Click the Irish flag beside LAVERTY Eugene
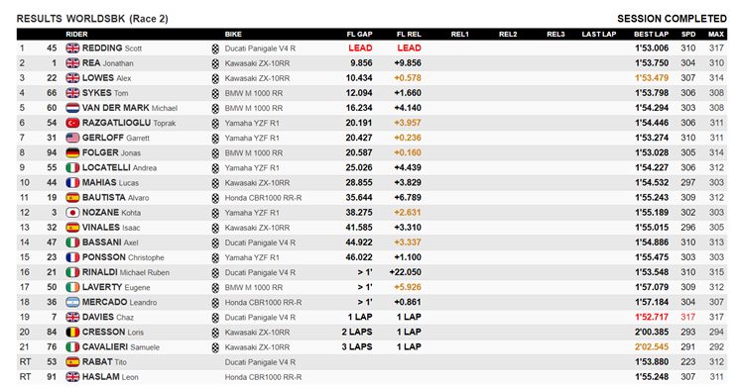 [72, 287]
